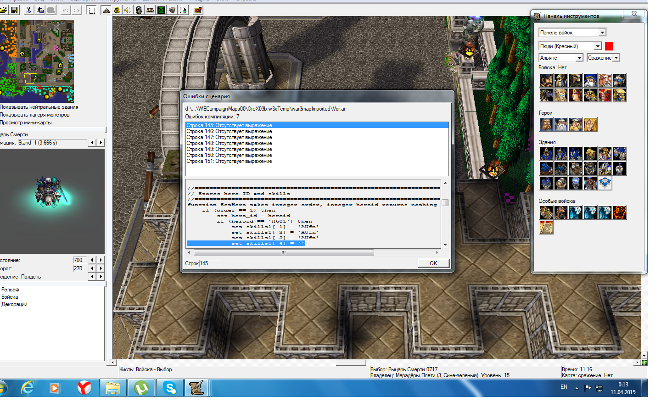Click the Save map floppy disk icon
This screenshot has width=661, height=413.
(14, 10)
